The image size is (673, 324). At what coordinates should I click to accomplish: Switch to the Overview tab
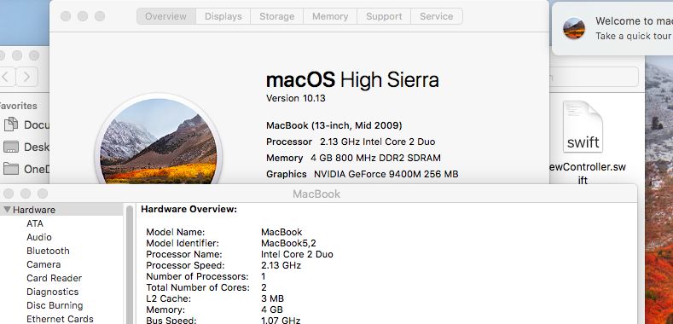point(166,16)
